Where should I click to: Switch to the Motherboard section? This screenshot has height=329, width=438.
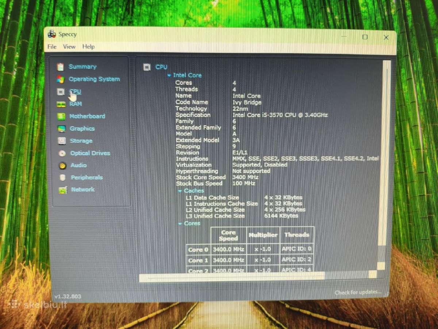[87, 116]
